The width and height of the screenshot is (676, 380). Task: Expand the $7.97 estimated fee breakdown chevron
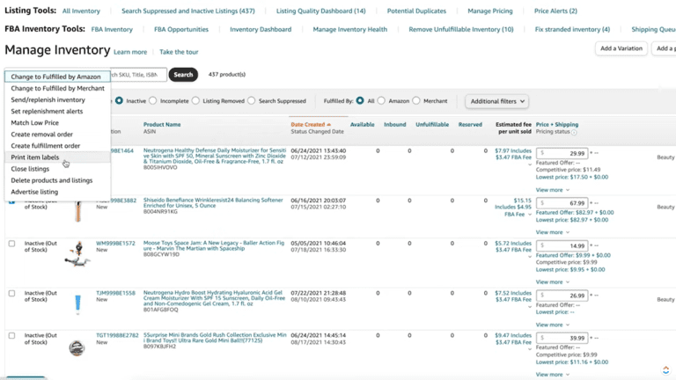click(x=529, y=164)
